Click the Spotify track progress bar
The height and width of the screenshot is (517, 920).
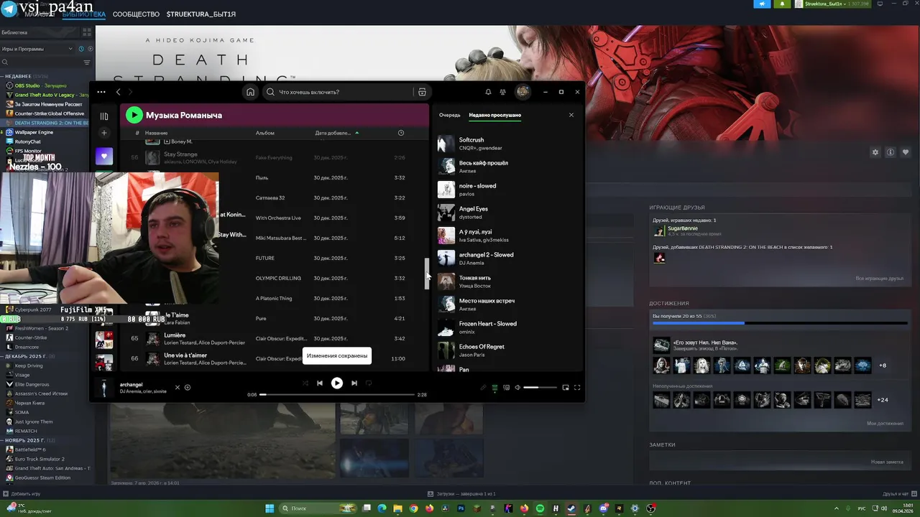point(337,394)
